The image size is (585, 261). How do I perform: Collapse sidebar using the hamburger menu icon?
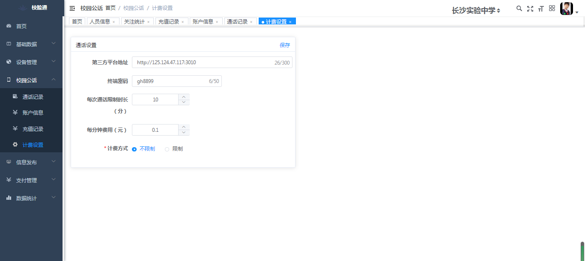[72, 8]
